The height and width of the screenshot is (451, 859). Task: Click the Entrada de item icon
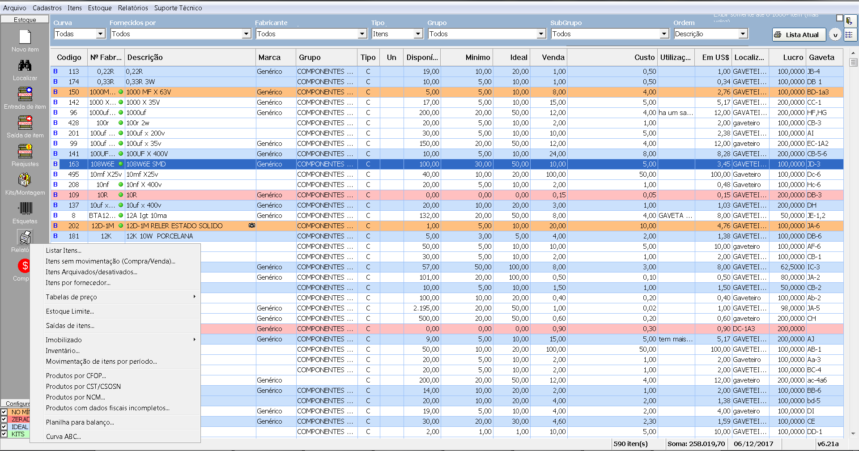25,94
